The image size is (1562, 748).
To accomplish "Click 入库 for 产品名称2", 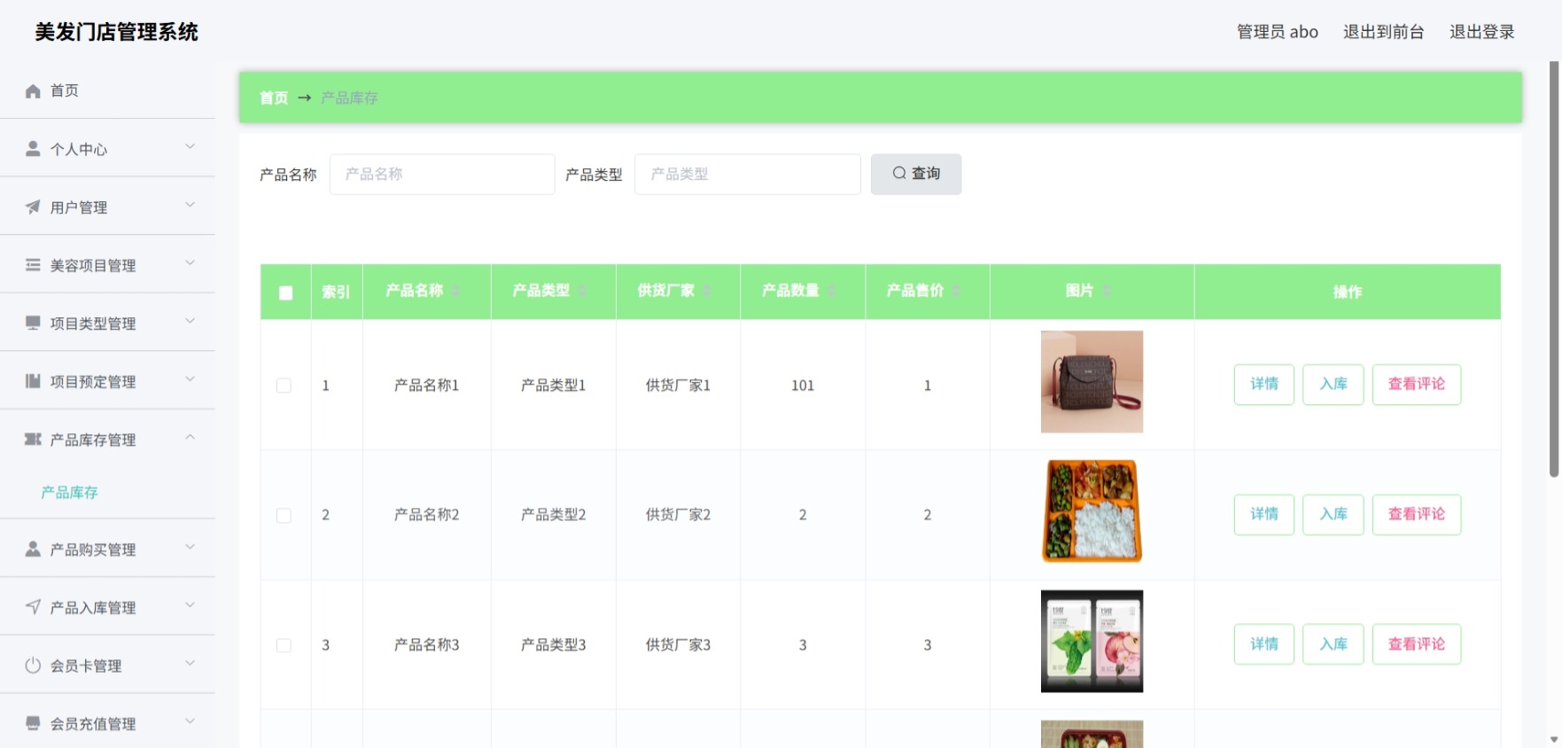I will [1333, 515].
